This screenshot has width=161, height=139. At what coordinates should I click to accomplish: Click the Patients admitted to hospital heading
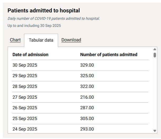coord(44,11)
